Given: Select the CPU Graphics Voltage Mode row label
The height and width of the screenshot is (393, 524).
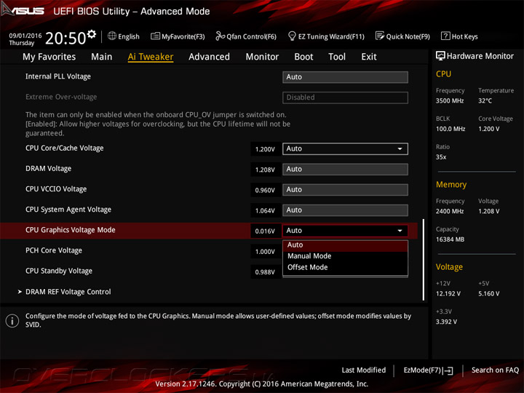Looking at the screenshot, I should 70,230.
